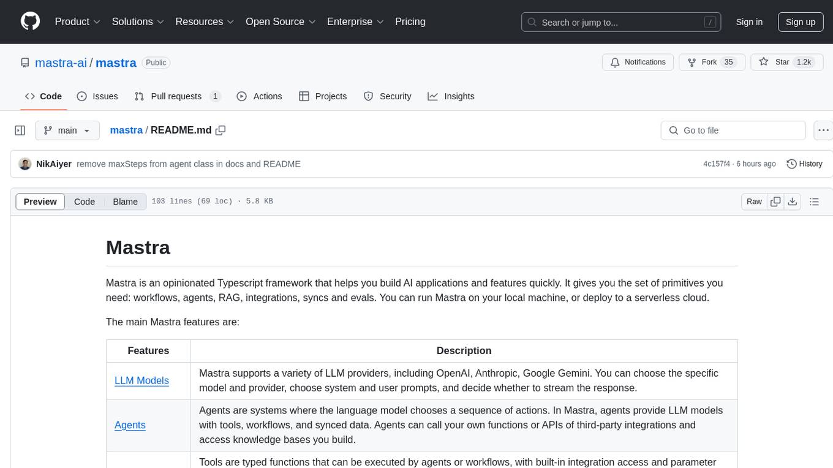This screenshot has width=833, height=468.
Task: Open the Security tab
Action: tap(387, 96)
